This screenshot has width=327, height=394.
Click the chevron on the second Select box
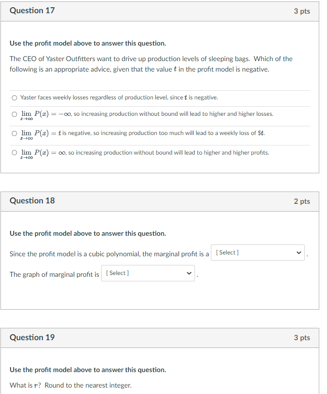(x=189, y=274)
